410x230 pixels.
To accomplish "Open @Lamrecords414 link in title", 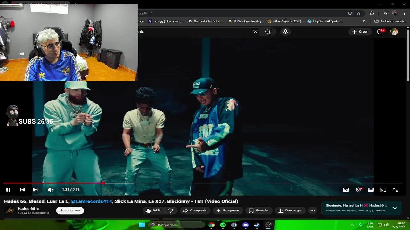I will coord(92,201).
